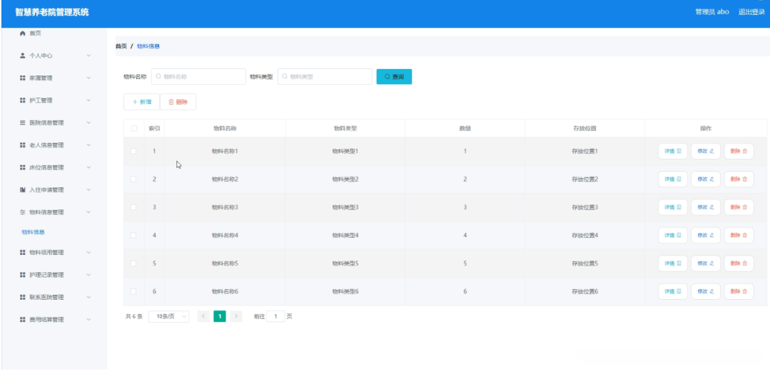Click the previous page arrow in pagination
This screenshot has height=371, width=770.
point(203,317)
